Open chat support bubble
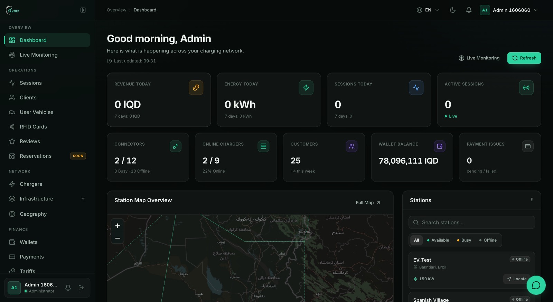This screenshot has width=553, height=302. [536, 285]
